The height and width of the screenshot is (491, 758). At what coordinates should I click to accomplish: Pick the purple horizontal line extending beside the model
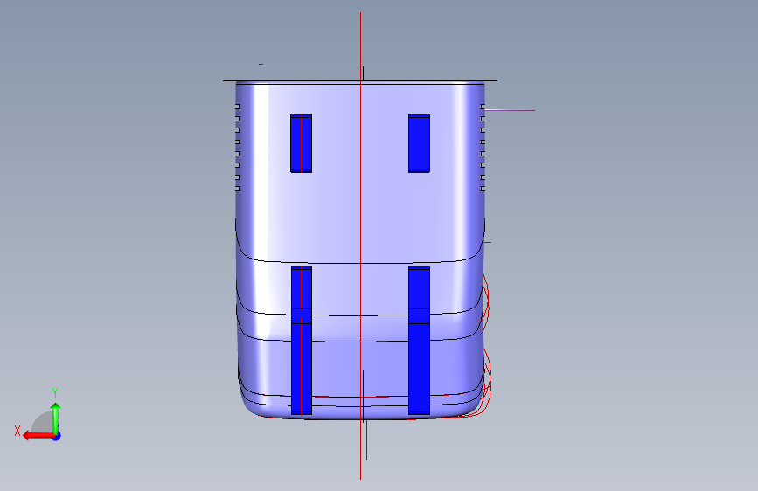[x=510, y=110]
